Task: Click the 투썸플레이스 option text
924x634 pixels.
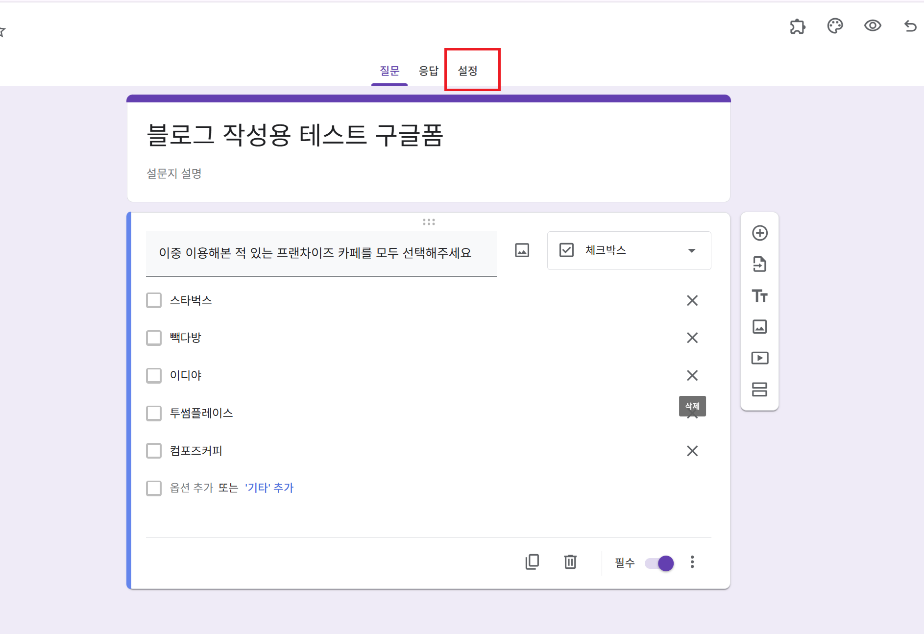Action: [x=201, y=413]
